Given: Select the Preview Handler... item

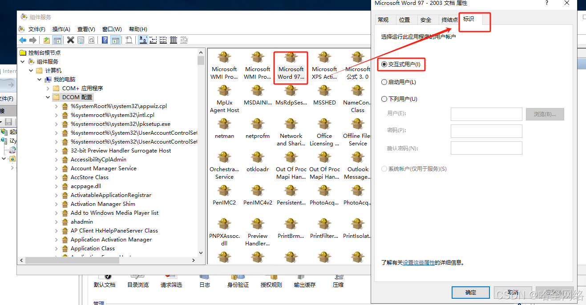Looking at the screenshot, I should click(258, 233).
